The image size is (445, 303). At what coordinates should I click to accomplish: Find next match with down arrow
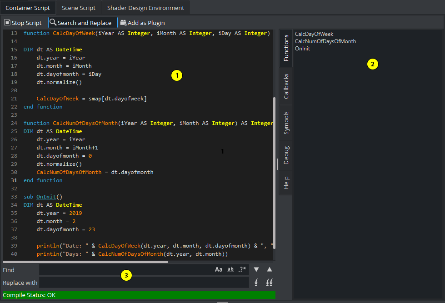coord(256,269)
